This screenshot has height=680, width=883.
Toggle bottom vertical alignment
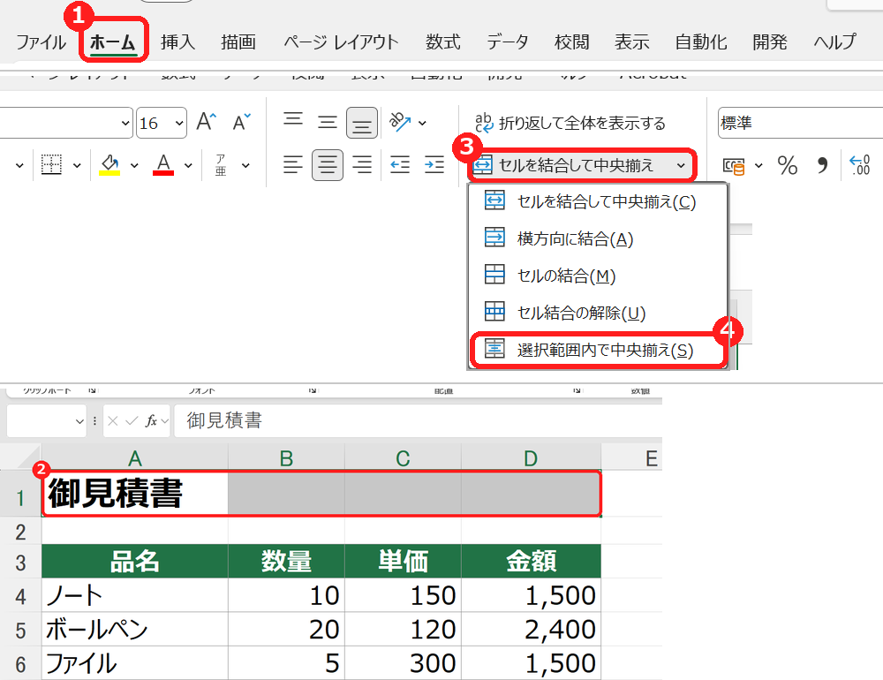click(361, 122)
